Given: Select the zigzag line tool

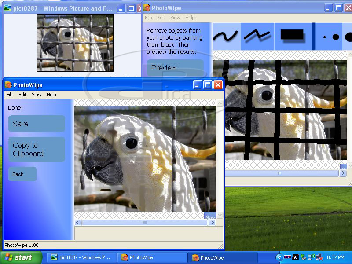Looking at the screenshot, I should coord(257,36).
